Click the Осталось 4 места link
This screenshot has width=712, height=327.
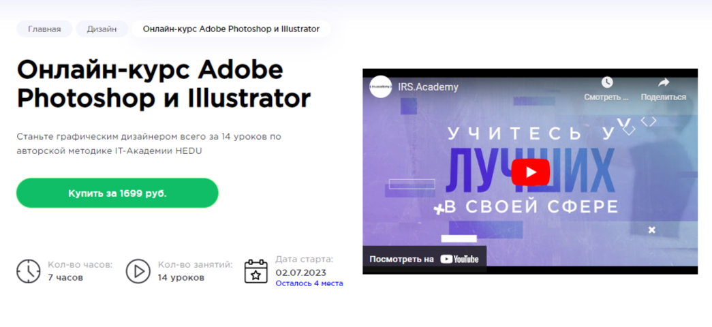[x=309, y=283]
